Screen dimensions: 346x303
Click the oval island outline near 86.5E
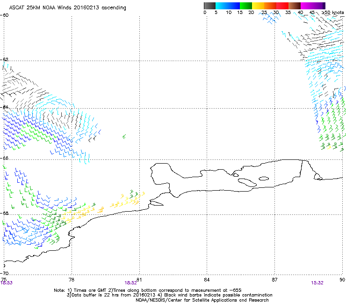[264, 179]
